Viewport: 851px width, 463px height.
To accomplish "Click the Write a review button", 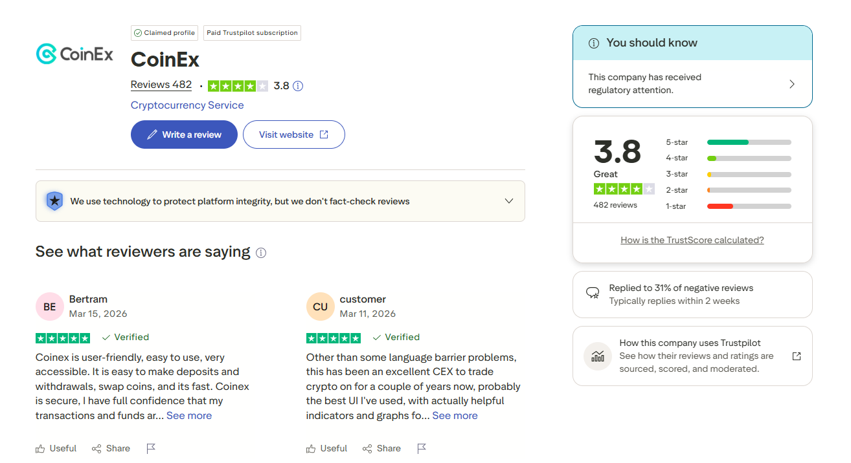I will pyautogui.click(x=184, y=135).
